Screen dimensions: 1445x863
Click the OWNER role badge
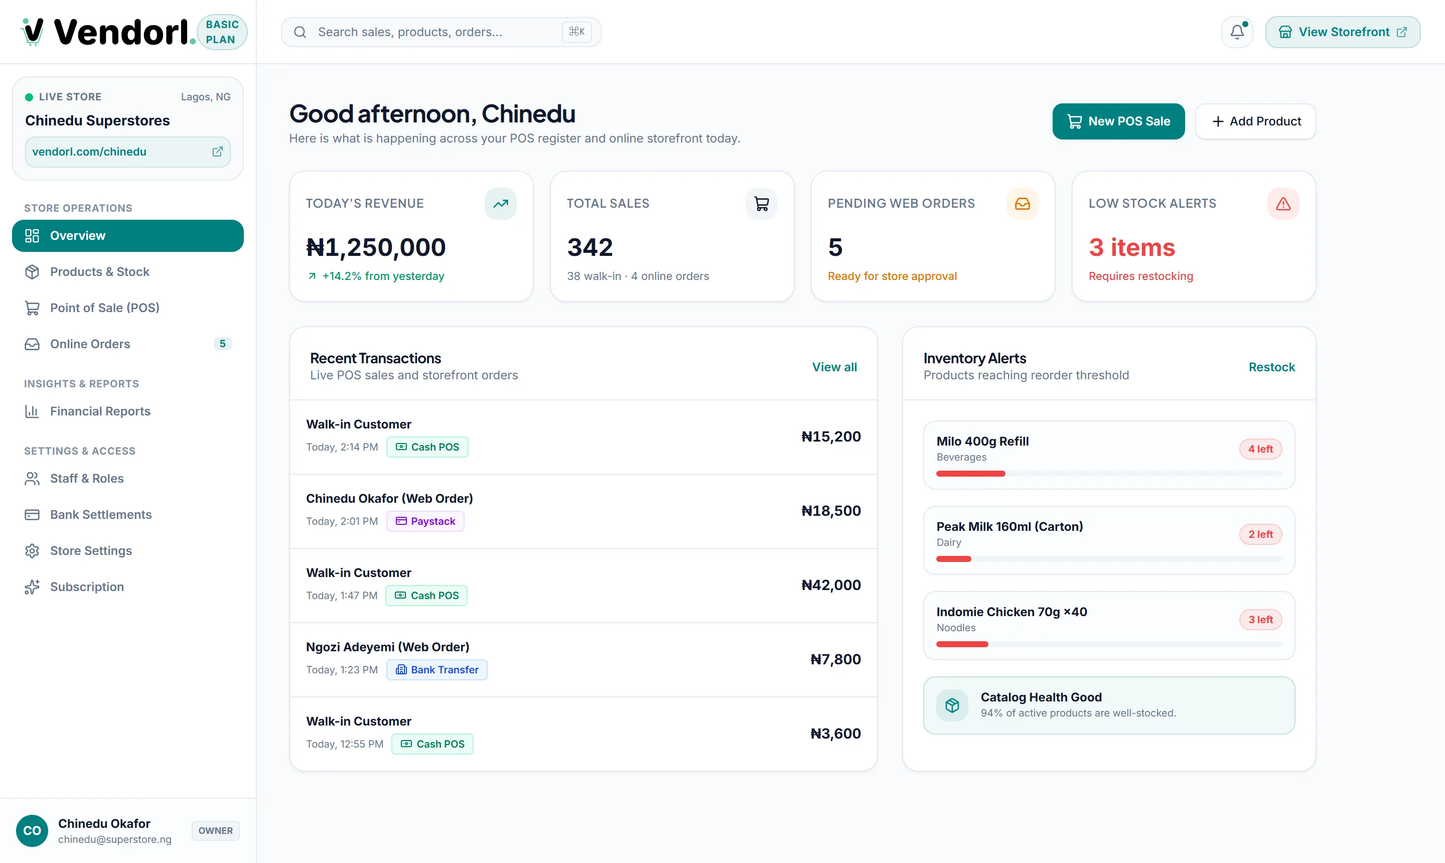215,830
